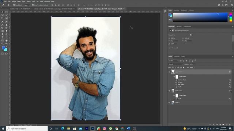Hide the Unsharp Mask smart filter
234x131 pixels.
click(x=176, y=80)
